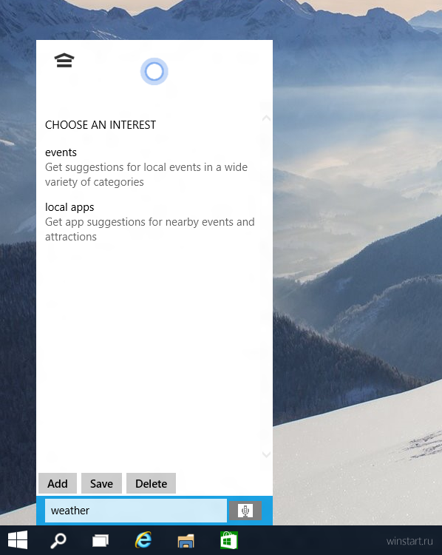Click the nearby events and attractions description
The width and height of the screenshot is (442, 555).
coord(150,229)
